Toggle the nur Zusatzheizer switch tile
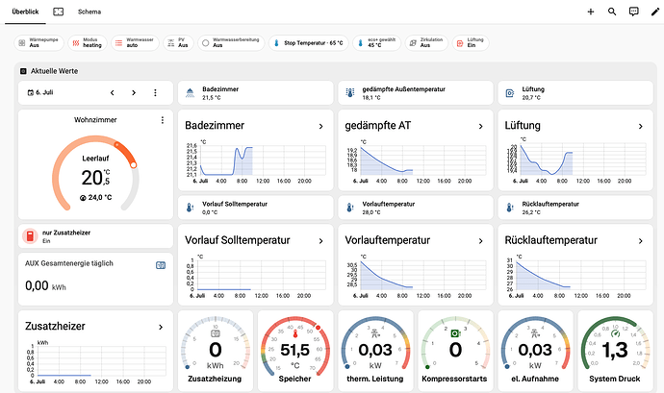This screenshot has height=393, width=664. [95, 236]
